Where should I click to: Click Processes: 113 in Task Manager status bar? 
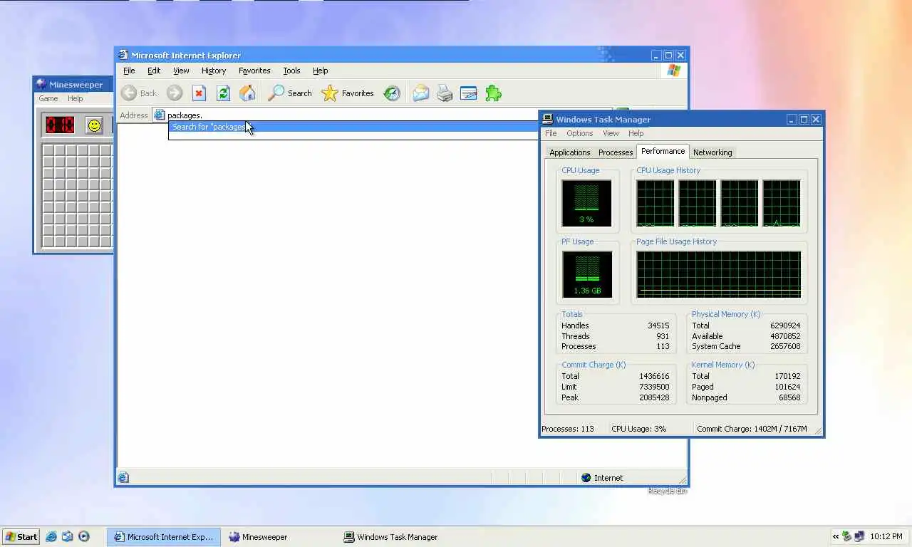pyautogui.click(x=568, y=429)
